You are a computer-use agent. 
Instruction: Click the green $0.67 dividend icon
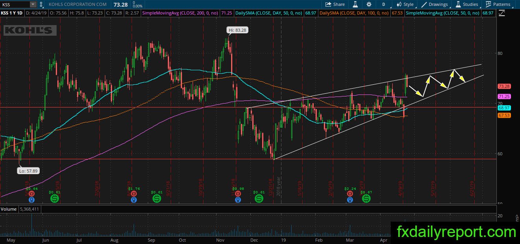(x=366, y=198)
